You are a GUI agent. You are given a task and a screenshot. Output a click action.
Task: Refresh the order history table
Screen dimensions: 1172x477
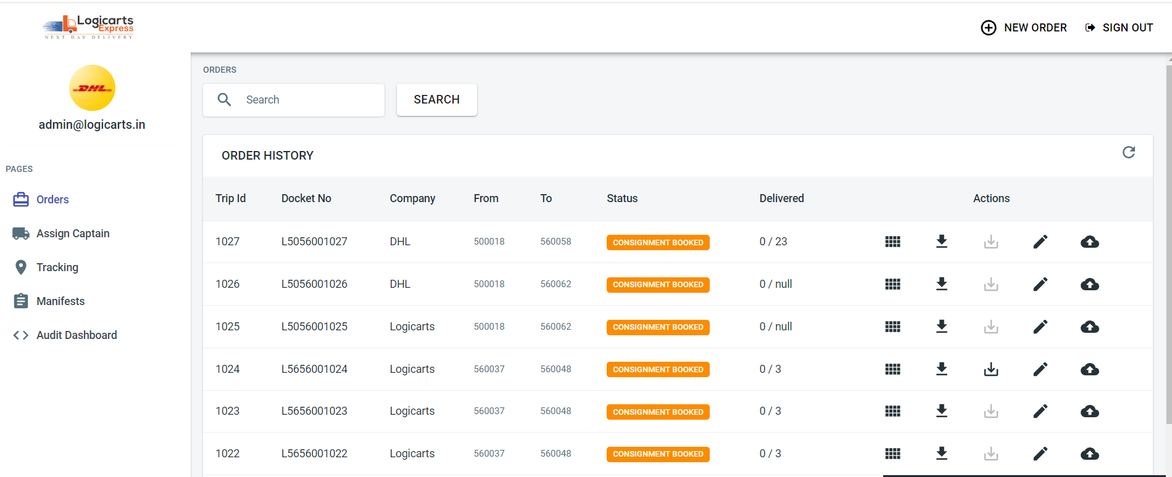pyautogui.click(x=1128, y=152)
